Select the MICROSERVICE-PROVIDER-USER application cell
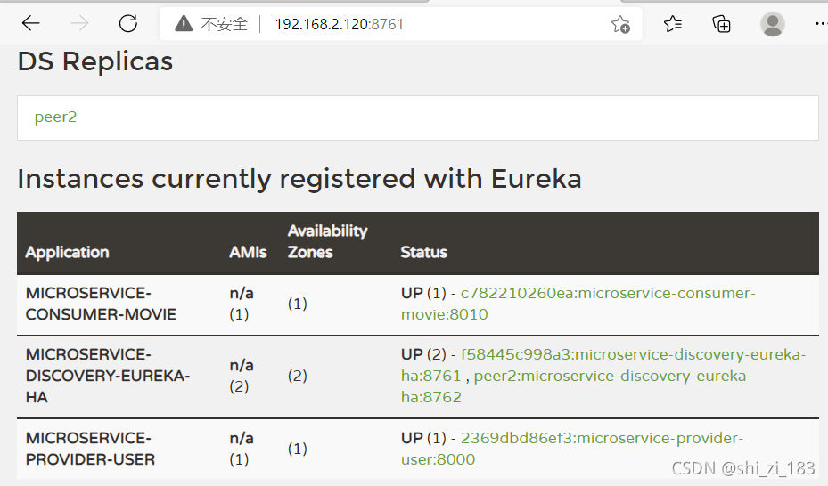Viewport: 828px width, 486px height. pos(90,449)
